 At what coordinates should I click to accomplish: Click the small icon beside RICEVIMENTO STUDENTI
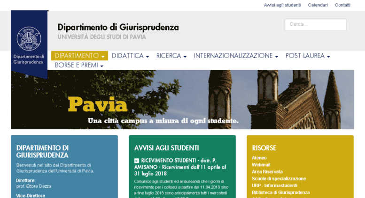[137, 161]
